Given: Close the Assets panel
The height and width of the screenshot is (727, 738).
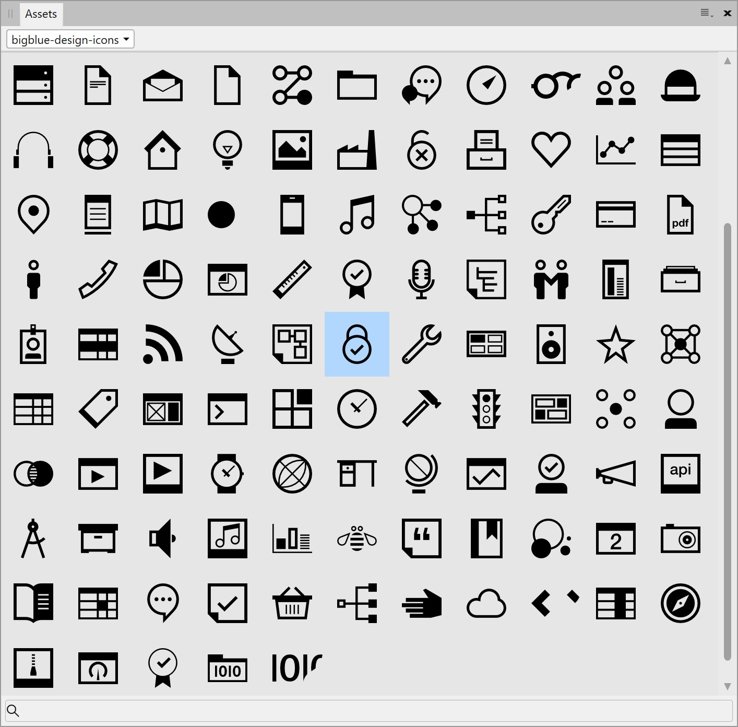Looking at the screenshot, I should pyautogui.click(x=728, y=14).
